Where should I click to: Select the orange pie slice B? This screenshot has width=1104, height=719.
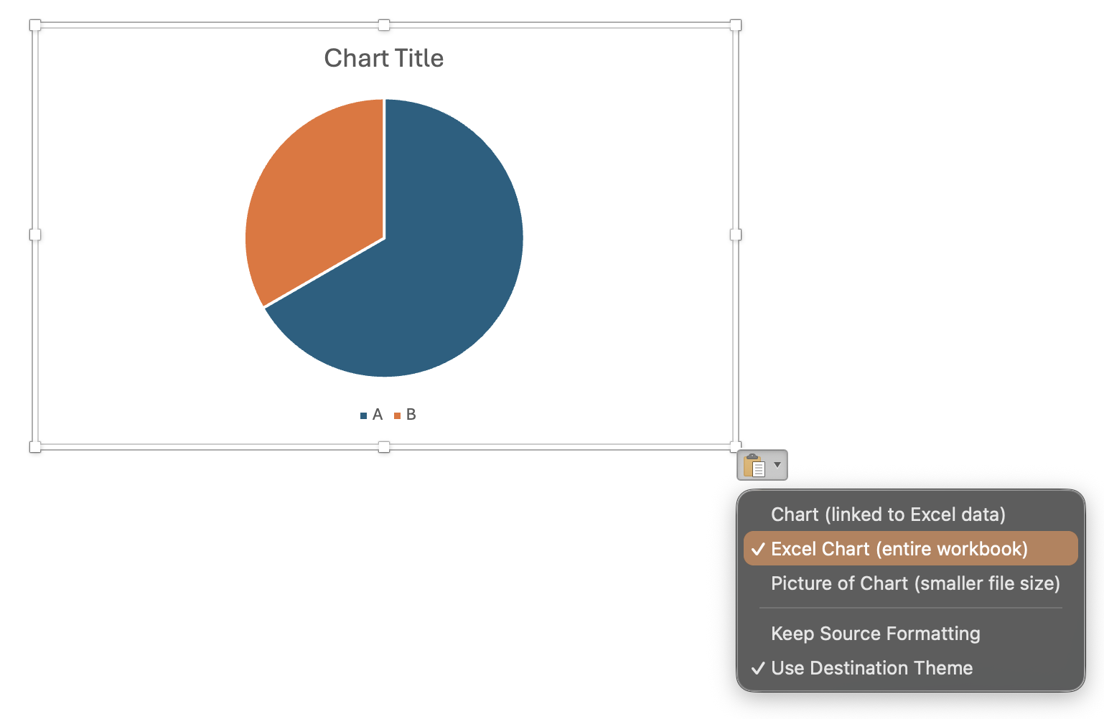(x=316, y=201)
